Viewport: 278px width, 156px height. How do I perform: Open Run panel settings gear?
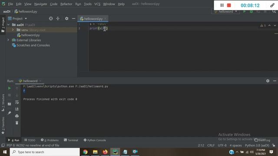pos(268,81)
